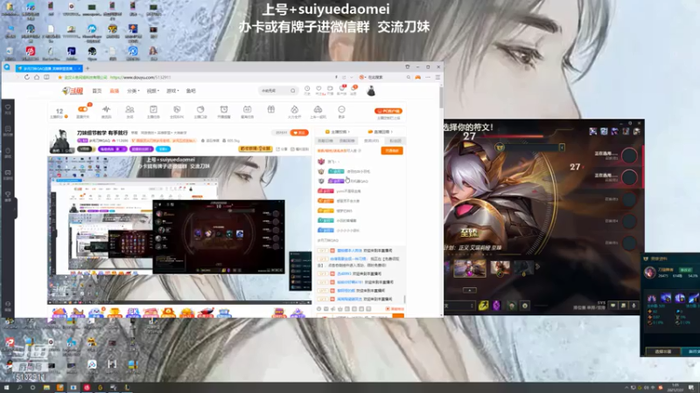Switch to the last tab in chat panel

tap(395, 141)
